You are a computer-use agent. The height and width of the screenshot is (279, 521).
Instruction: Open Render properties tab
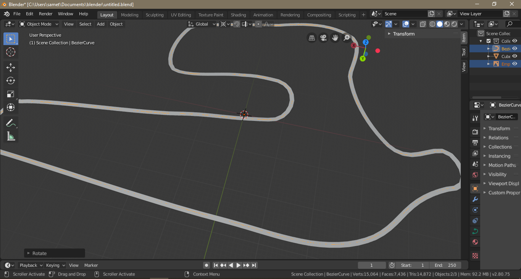pos(475,132)
